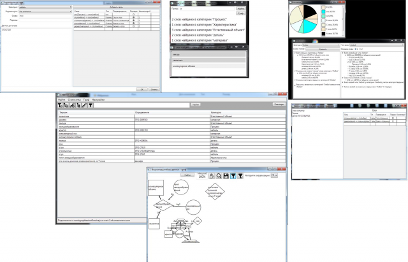The width and height of the screenshot is (408, 262).
Task: Click result '3 слов найдено в категории Естественный объект'
Action: [x=208, y=30]
